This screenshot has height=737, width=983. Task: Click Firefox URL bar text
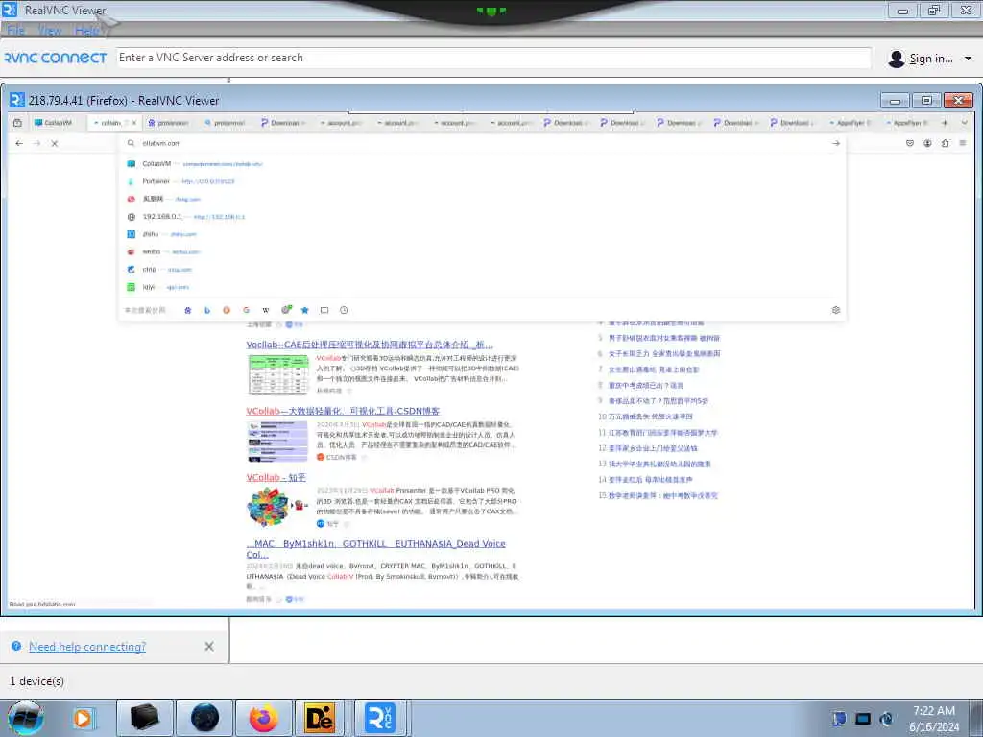click(161, 144)
